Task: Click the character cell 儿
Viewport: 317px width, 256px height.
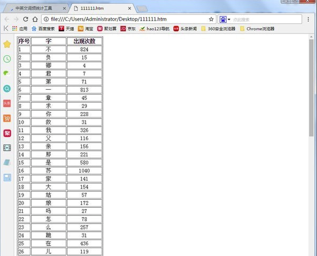Action: pyautogui.click(x=48, y=251)
